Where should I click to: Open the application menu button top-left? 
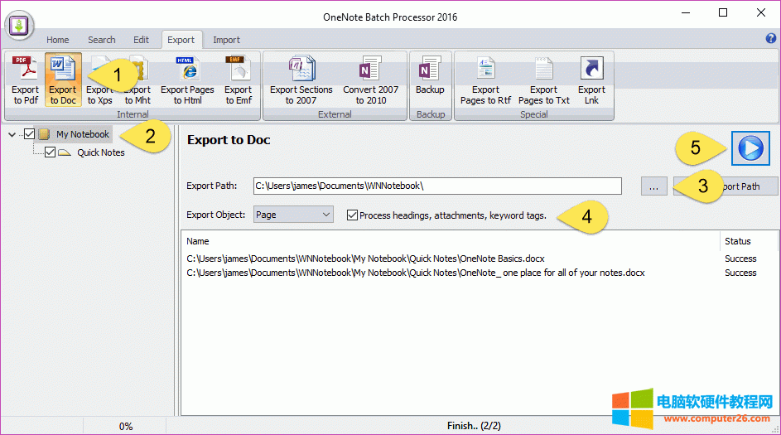[19, 26]
